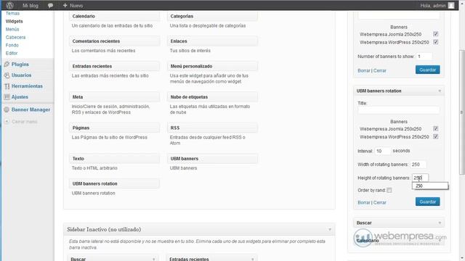Click Guardar in UBM banners rotation widget
This screenshot has width=465, height=261.
click(427, 202)
